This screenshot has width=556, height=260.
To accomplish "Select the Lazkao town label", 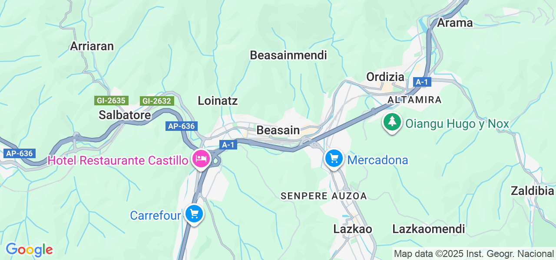I will (353, 229).
